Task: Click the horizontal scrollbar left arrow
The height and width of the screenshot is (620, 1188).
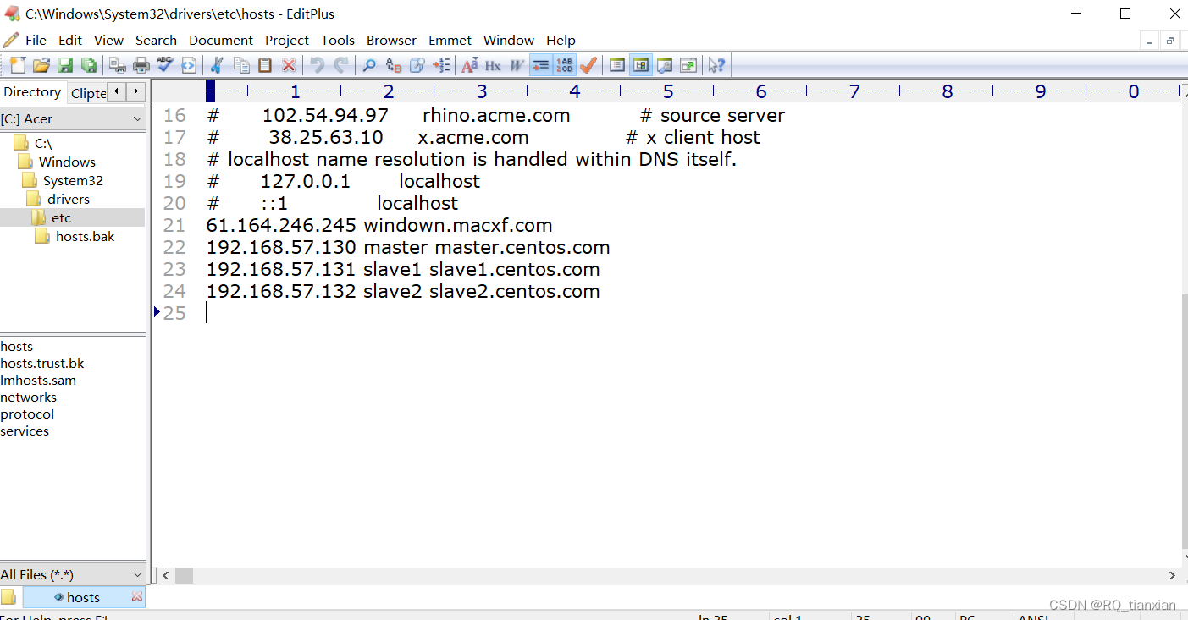Action: (x=166, y=575)
